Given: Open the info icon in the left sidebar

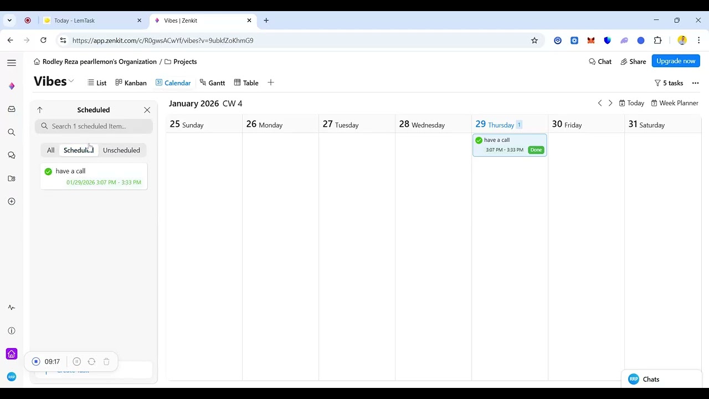Looking at the screenshot, I should coord(12,331).
